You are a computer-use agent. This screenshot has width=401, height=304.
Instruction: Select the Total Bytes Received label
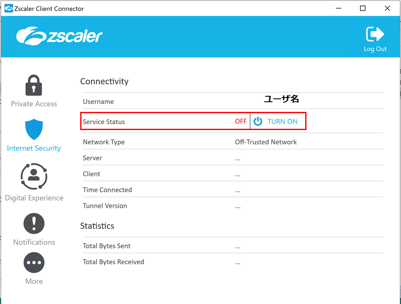point(113,262)
